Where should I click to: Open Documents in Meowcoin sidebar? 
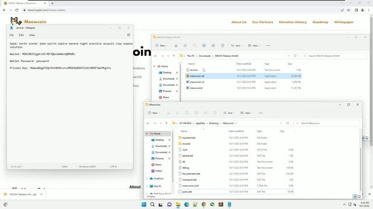point(160,152)
